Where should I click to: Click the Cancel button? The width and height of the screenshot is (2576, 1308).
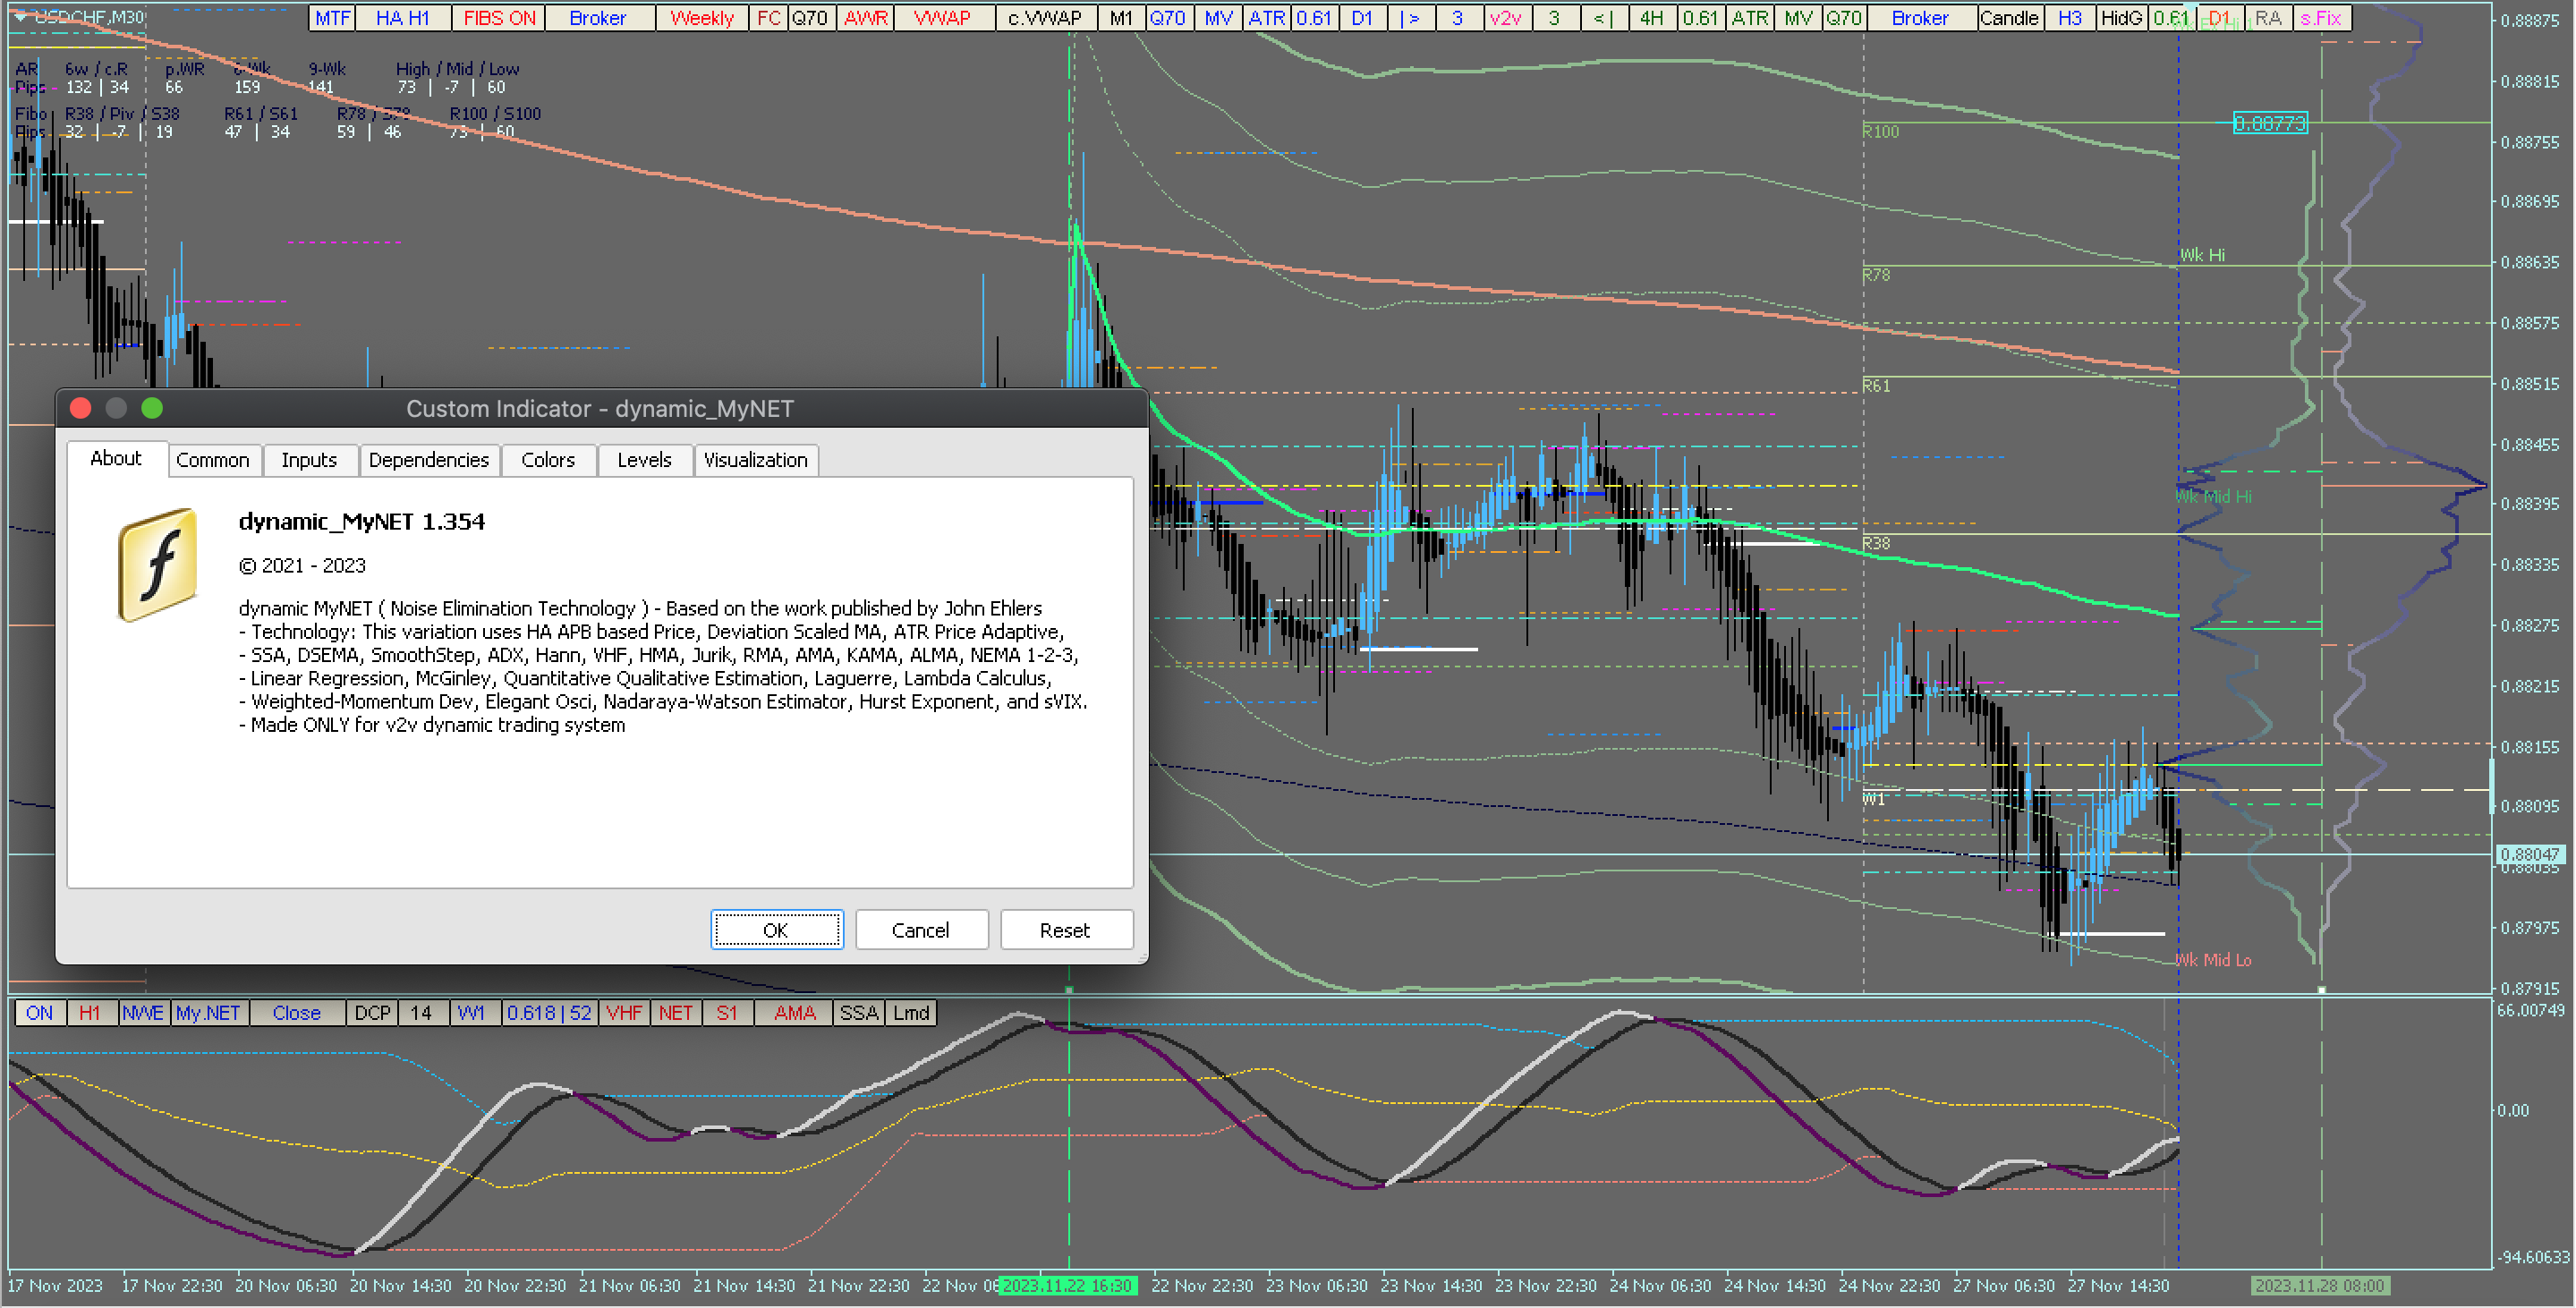click(x=920, y=930)
